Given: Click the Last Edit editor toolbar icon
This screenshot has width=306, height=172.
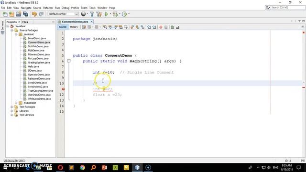Looking at the screenshot, I should (84, 27).
